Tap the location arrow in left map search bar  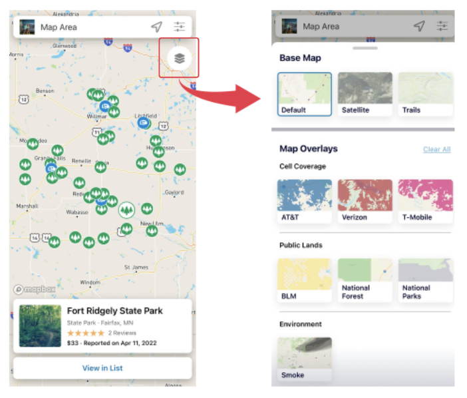(x=156, y=27)
